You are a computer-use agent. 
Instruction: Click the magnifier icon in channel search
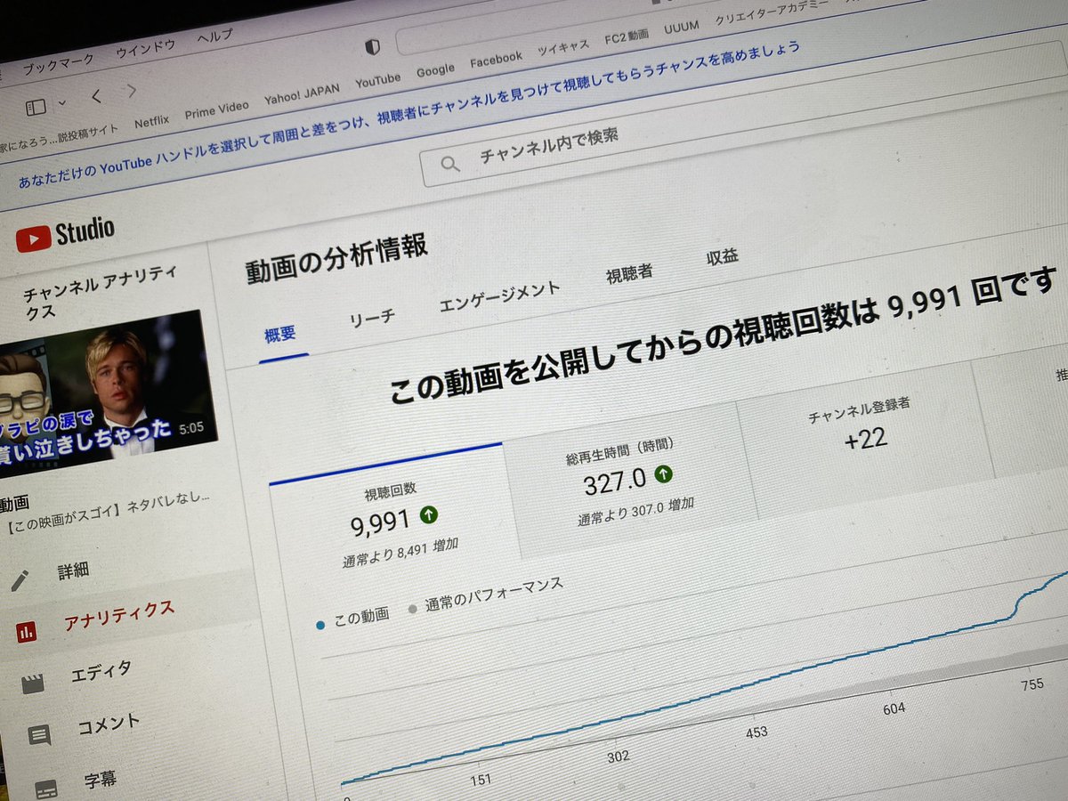point(450,163)
